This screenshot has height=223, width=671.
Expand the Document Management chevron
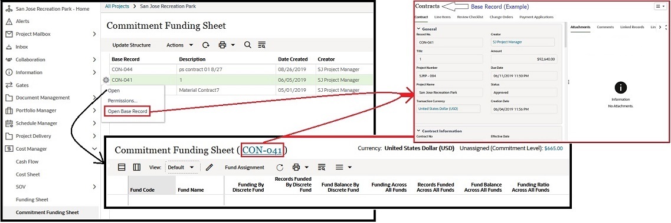click(x=94, y=98)
